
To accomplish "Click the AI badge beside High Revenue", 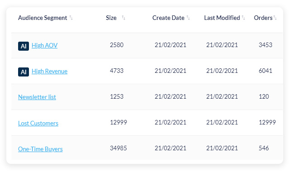I will (24, 72).
